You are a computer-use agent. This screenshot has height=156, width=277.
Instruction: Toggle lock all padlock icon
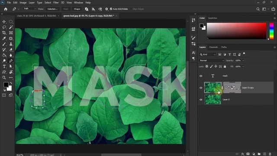225,66
